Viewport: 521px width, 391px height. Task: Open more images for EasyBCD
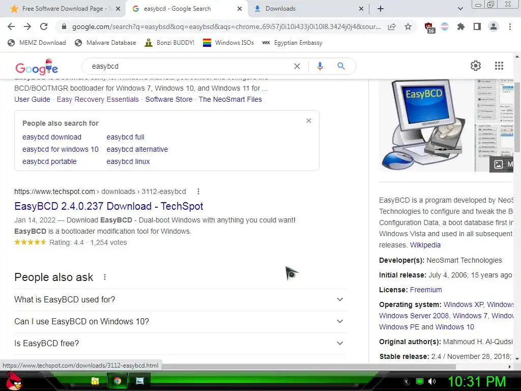[501, 164]
